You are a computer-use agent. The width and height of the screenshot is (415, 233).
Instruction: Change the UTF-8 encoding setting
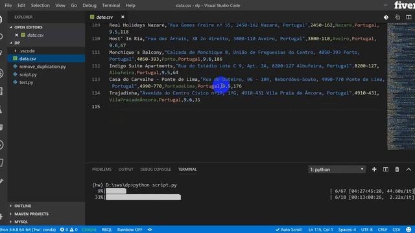tap(367, 230)
